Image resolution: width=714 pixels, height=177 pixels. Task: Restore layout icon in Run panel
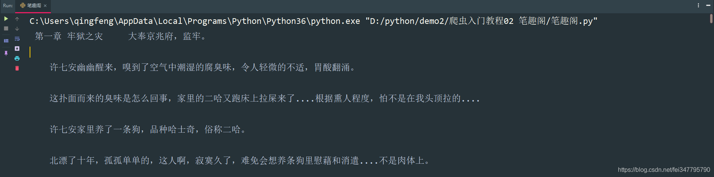pos(6,41)
